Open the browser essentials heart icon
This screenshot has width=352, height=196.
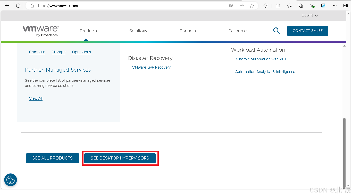pos(312,6)
